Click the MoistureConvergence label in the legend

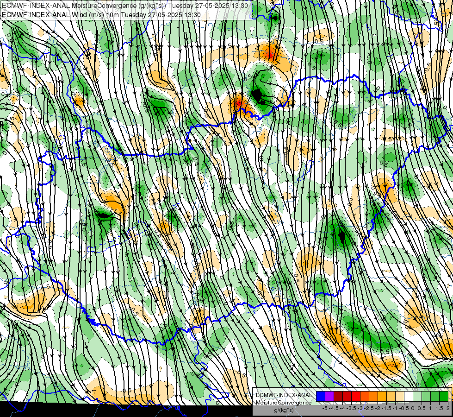[x=284, y=403]
